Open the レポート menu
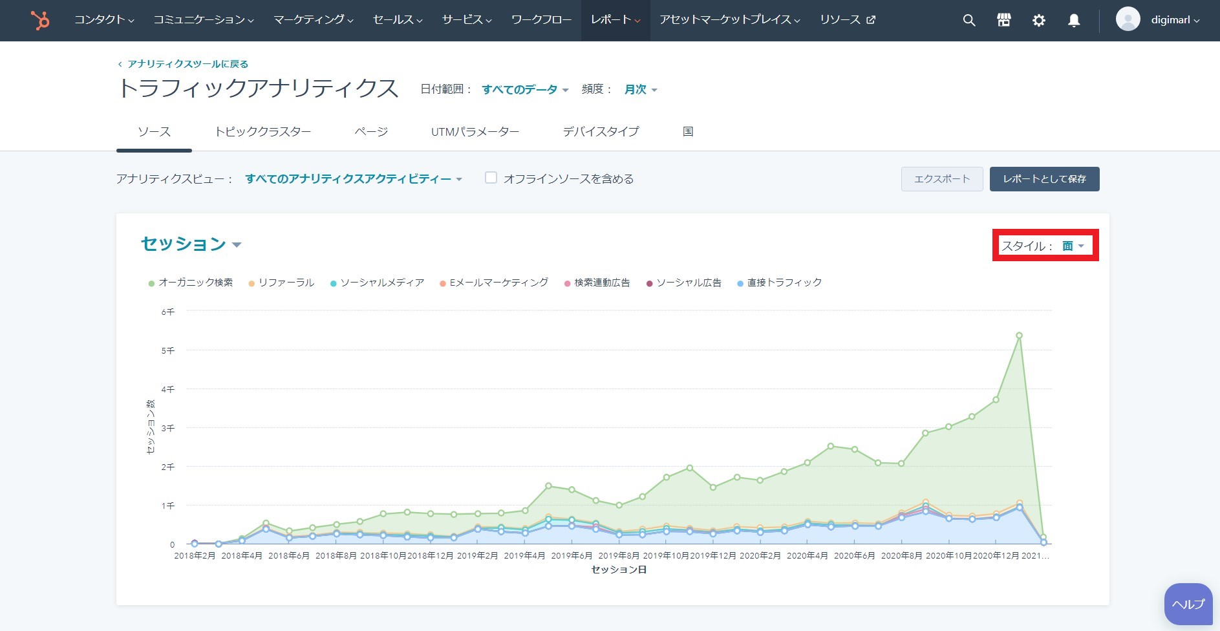This screenshot has width=1220, height=631. pos(615,20)
